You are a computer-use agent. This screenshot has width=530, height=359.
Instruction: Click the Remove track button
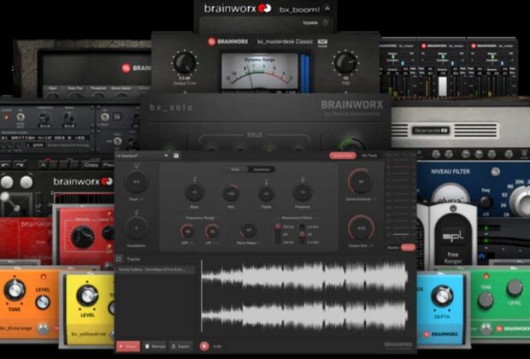[155, 346]
